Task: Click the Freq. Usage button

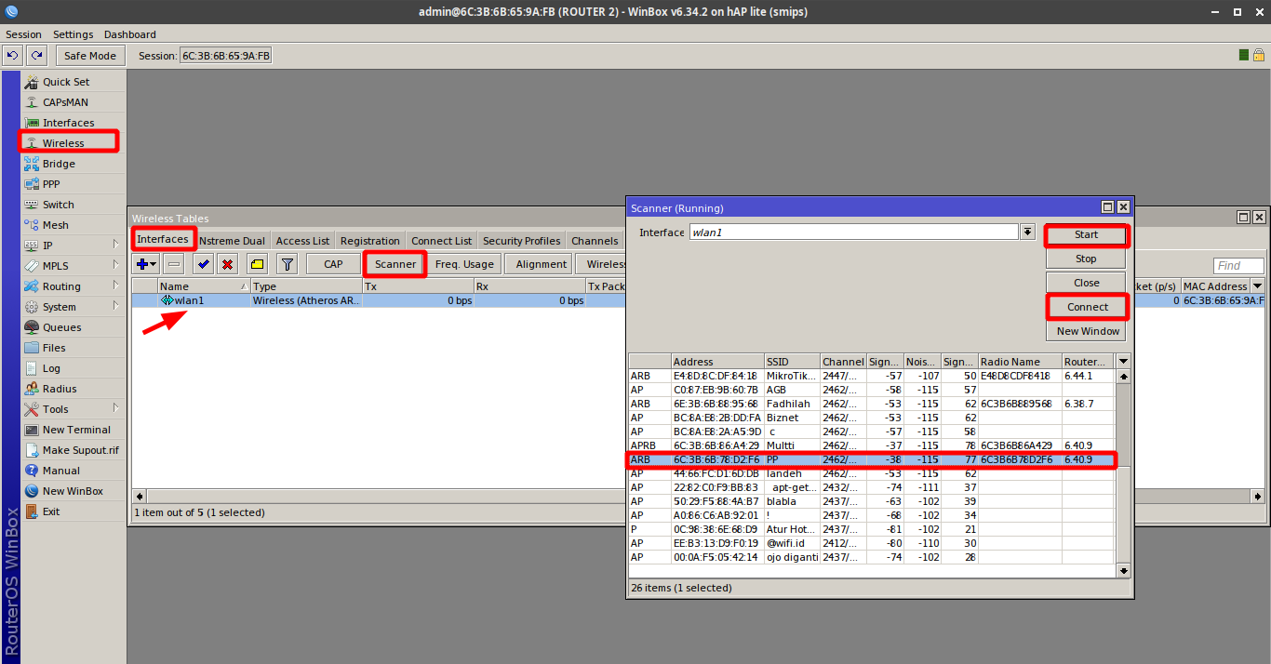Action: coord(465,264)
